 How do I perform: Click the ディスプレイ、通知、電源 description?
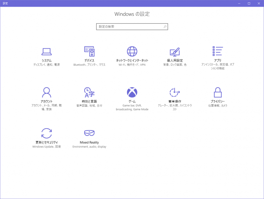click(47, 65)
